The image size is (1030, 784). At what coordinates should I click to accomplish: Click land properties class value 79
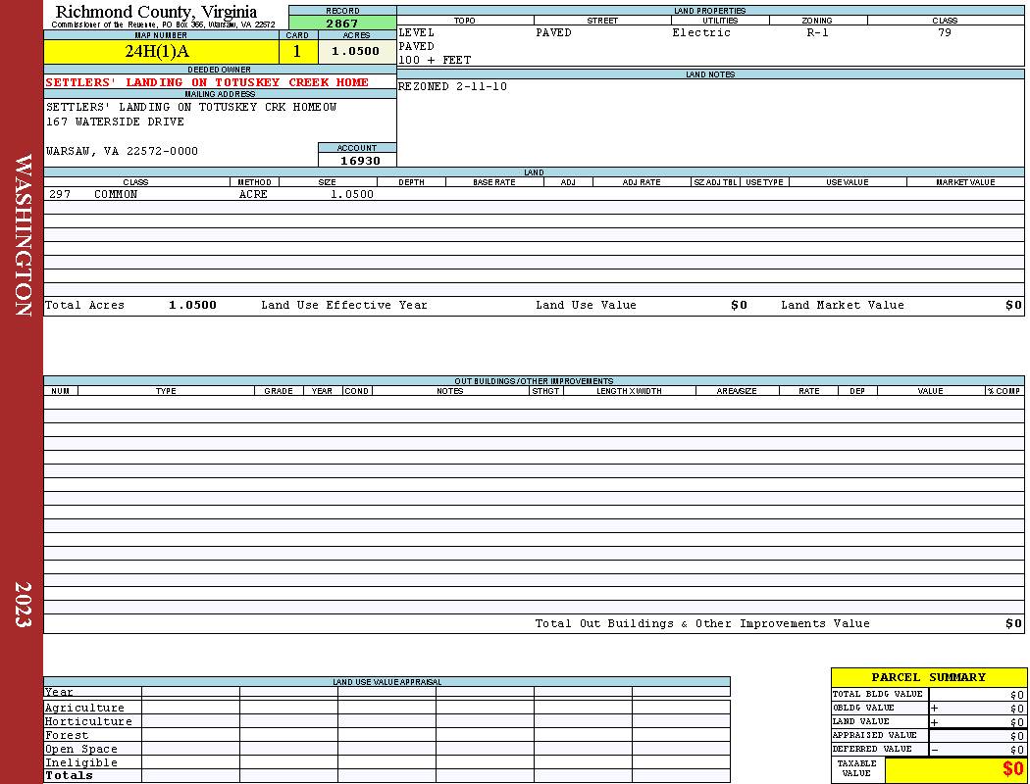[x=945, y=32]
